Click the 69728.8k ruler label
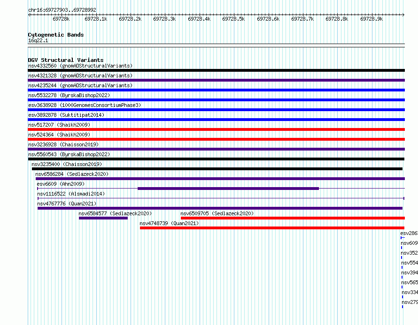The width and height of the screenshot is (418, 325). (x=337, y=19)
